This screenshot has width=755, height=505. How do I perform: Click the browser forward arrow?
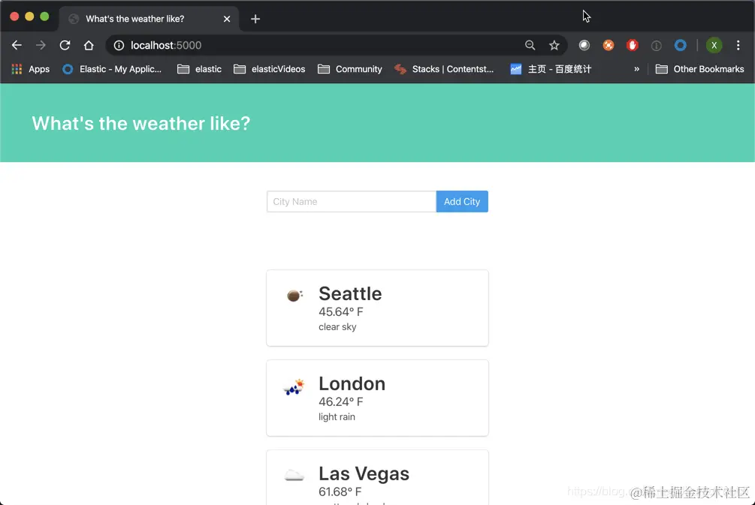tap(41, 45)
